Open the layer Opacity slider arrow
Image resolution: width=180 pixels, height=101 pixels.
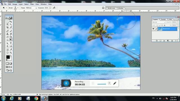click(177, 22)
